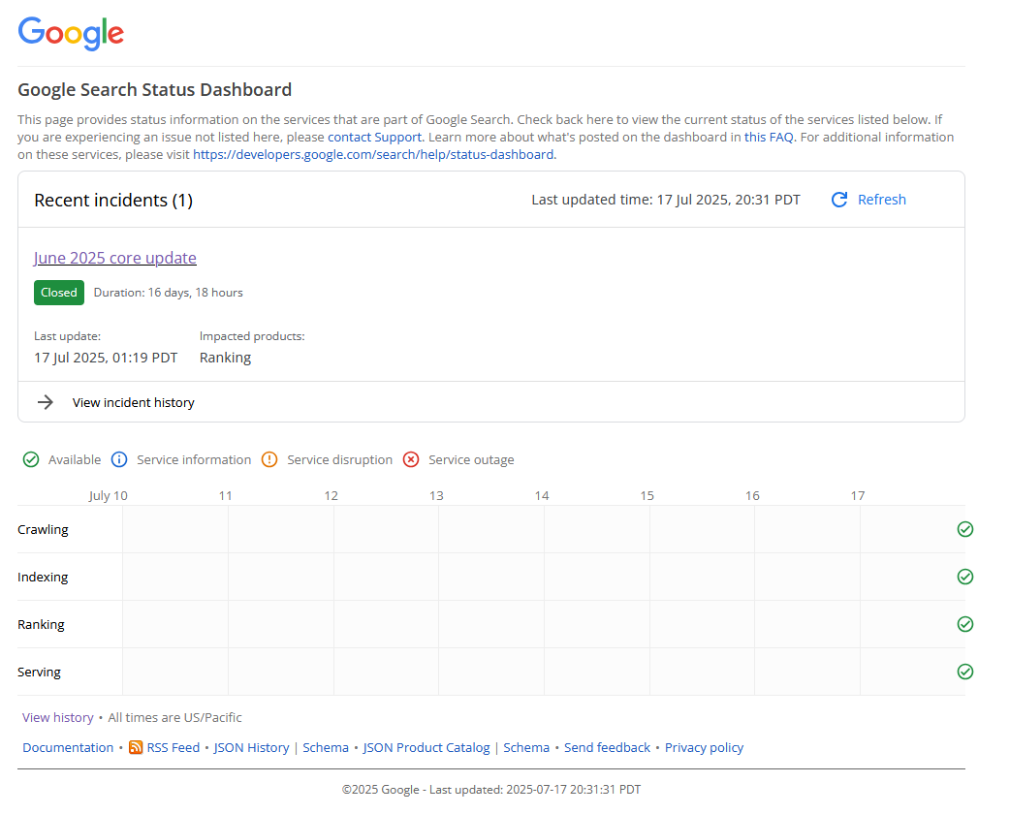Click the Indexing row label
Viewport: 1010px width, 814px height.
[43, 577]
